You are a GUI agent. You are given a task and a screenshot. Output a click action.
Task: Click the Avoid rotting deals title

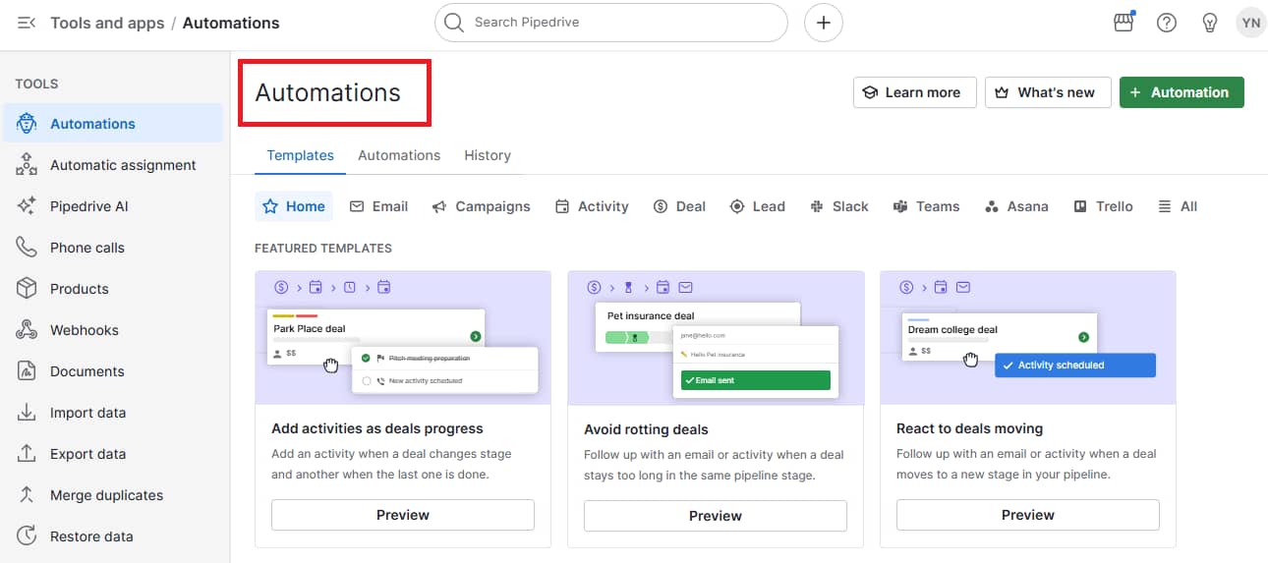(x=646, y=429)
